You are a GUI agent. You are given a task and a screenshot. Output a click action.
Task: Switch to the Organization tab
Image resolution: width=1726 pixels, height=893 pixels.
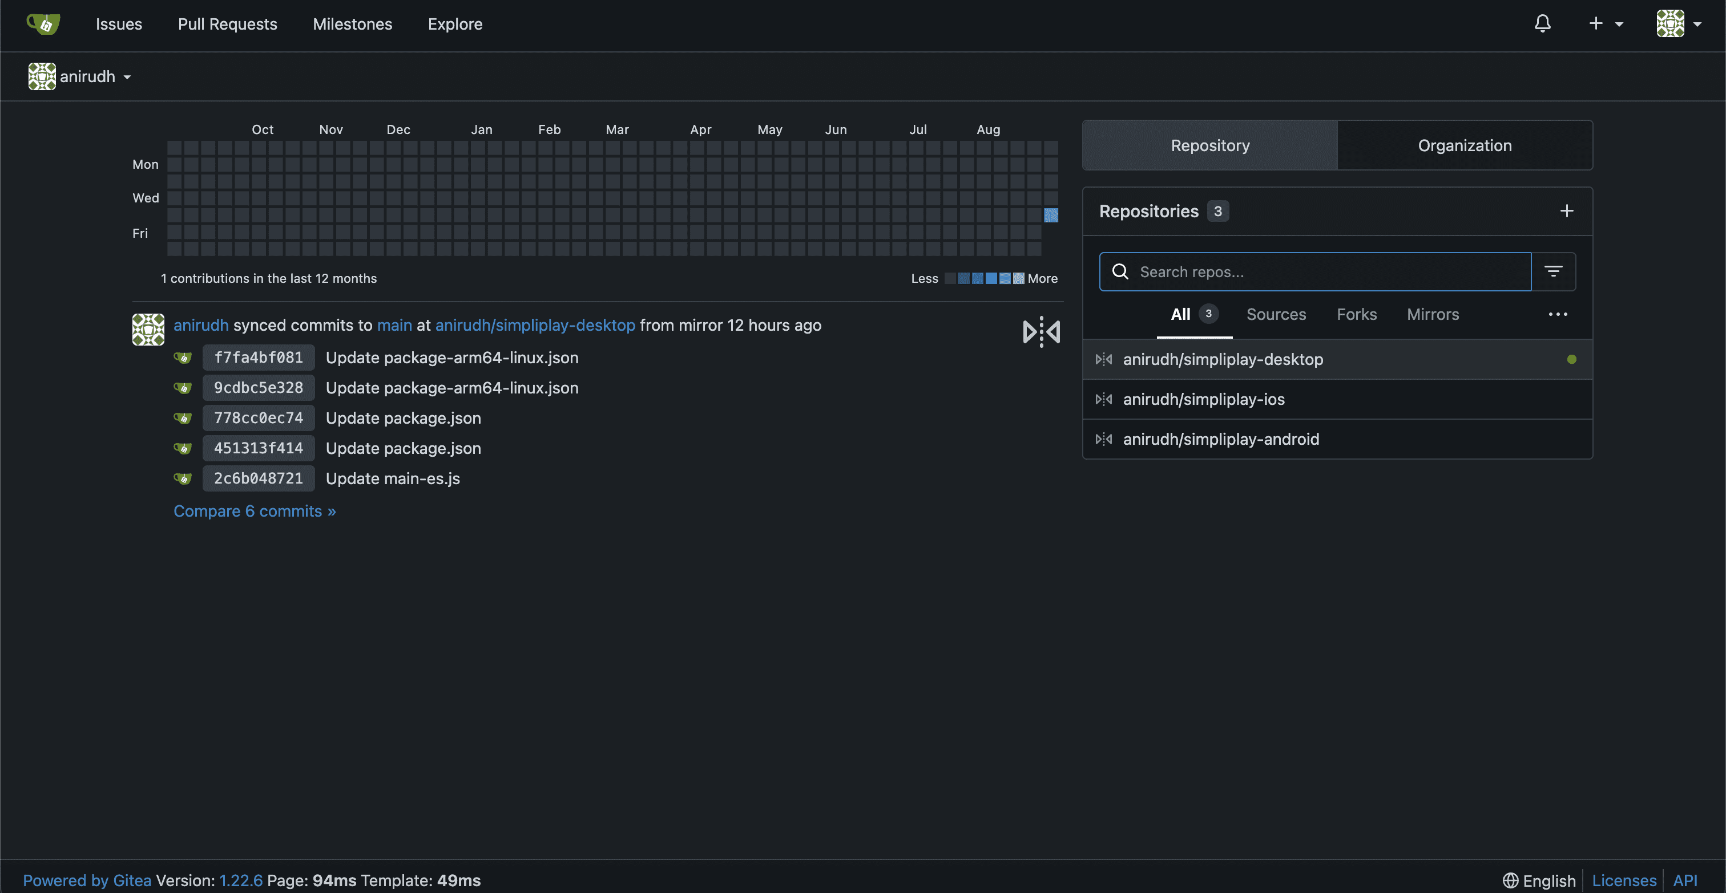point(1464,145)
